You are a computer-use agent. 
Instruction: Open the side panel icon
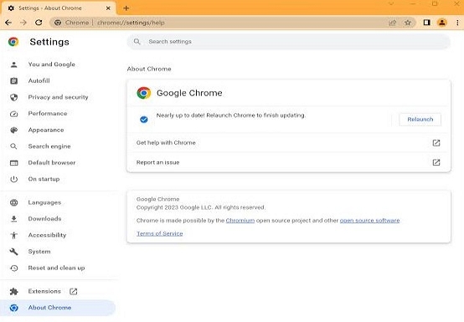pyautogui.click(x=426, y=23)
